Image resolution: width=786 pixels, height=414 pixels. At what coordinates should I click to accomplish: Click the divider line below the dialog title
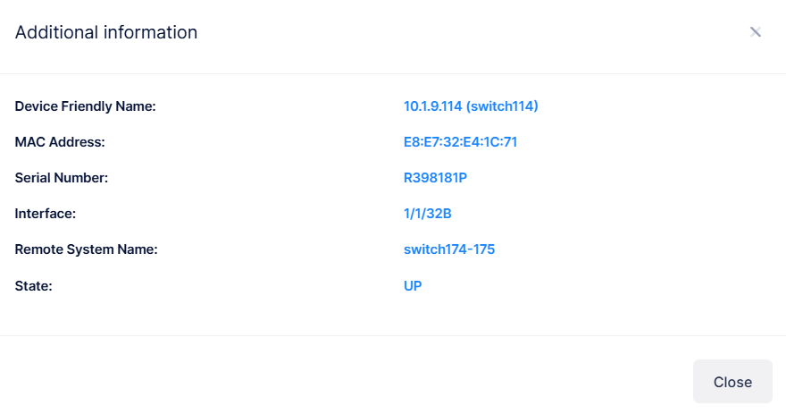393,73
